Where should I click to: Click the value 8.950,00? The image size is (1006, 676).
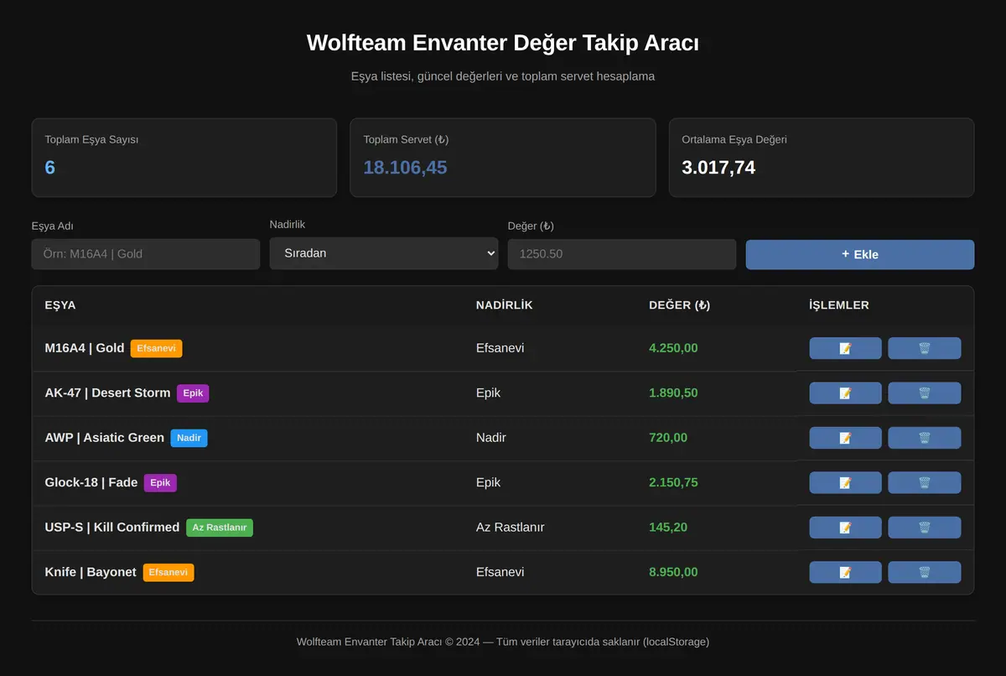pyautogui.click(x=673, y=572)
